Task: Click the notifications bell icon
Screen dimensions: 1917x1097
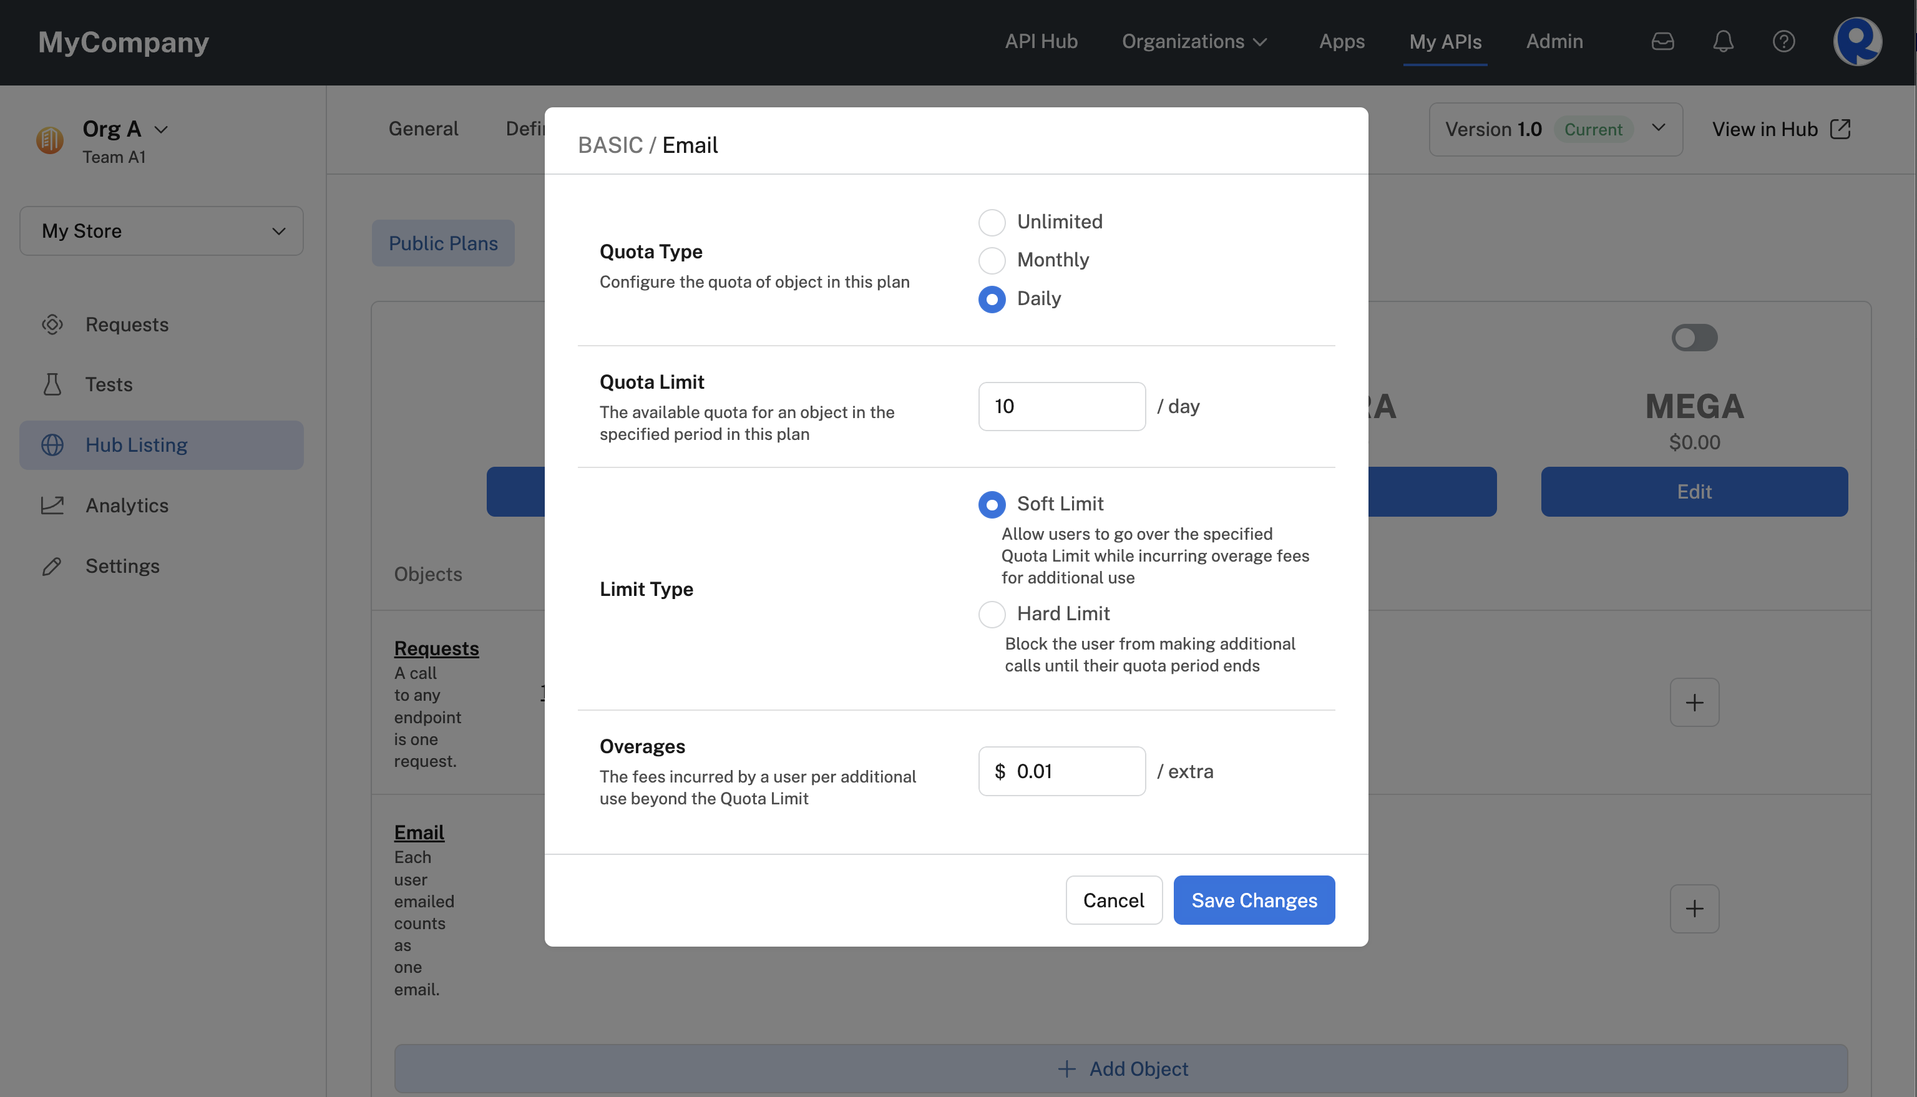Action: point(1724,41)
